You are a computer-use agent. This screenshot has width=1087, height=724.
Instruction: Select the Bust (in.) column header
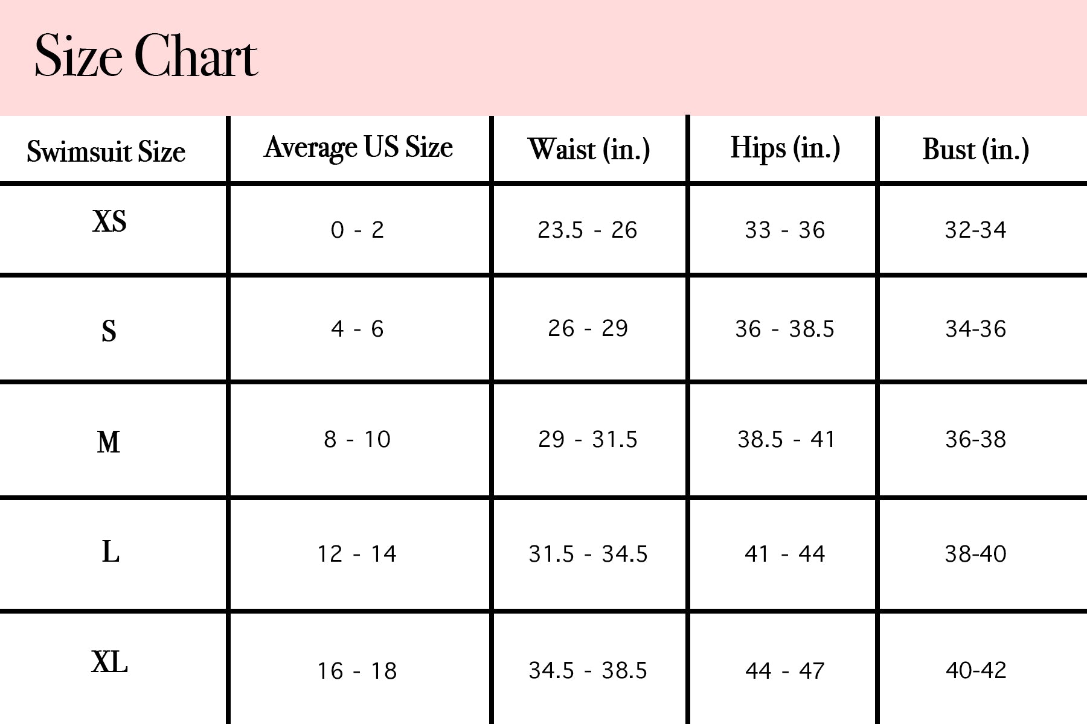click(x=976, y=150)
